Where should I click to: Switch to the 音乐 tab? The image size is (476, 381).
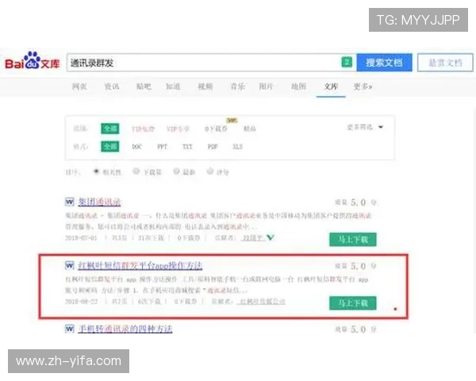click(237, 87)
